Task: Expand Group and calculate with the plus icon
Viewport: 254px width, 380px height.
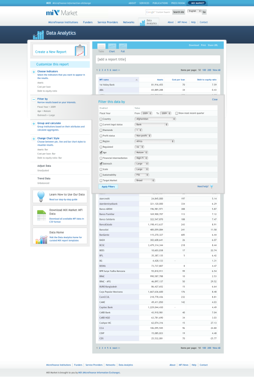Action: coord(34,124)
